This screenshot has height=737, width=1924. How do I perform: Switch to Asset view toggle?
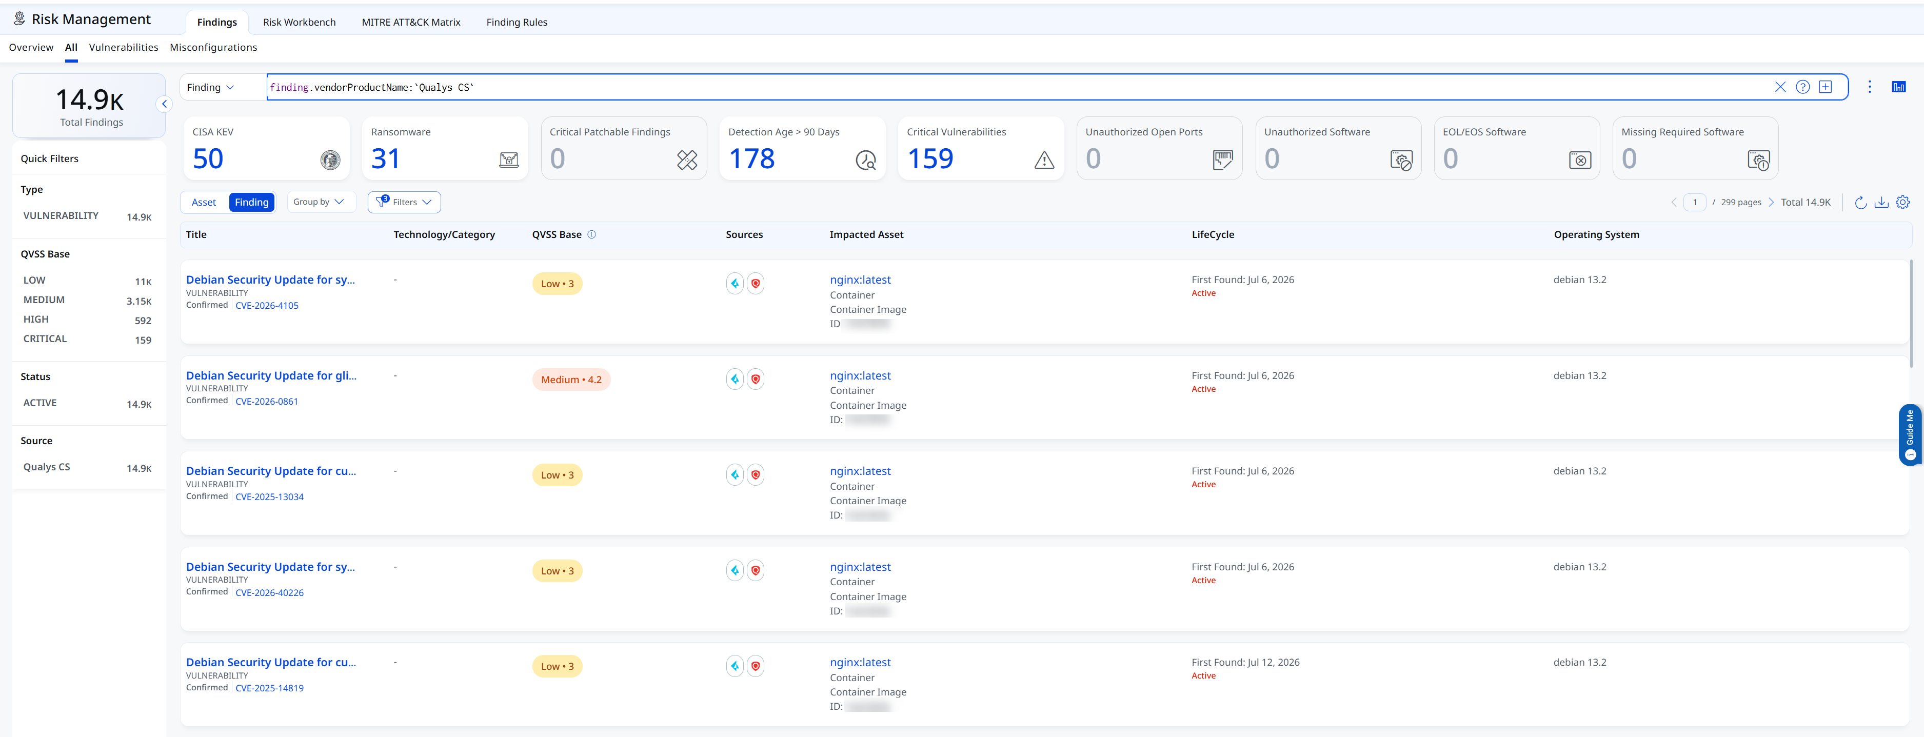(x=203, y=203)
